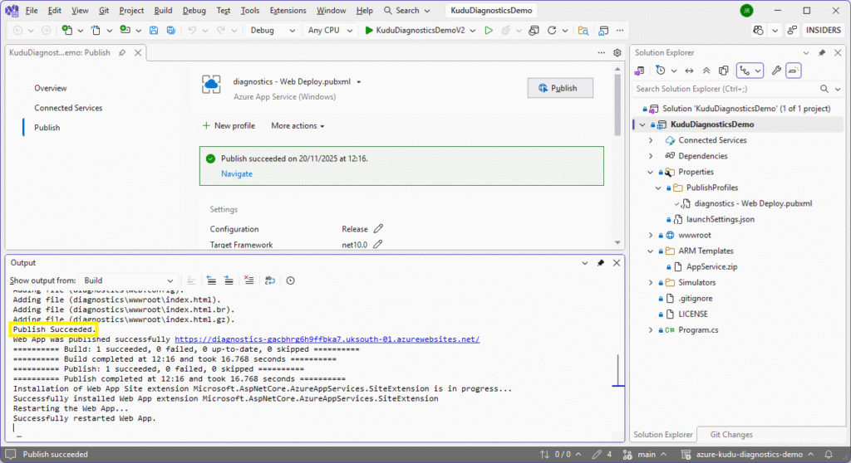Screen dimensions: 851x463
Task: Pin the Publish document tab
Action: click(x=122, y=52)
